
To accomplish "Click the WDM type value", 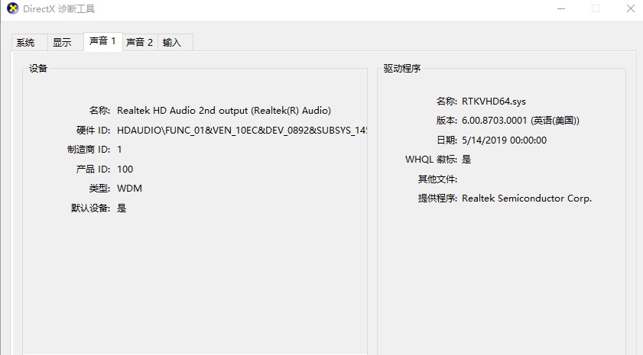I will [129, 189].
